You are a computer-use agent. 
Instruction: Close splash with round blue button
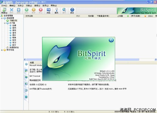click(111, 40)
